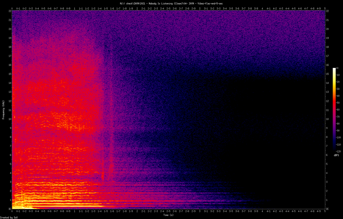Screen dimensions: 343x219
Task: Click the '10' tick on the right frequency axis
Action: coord(328,119)
